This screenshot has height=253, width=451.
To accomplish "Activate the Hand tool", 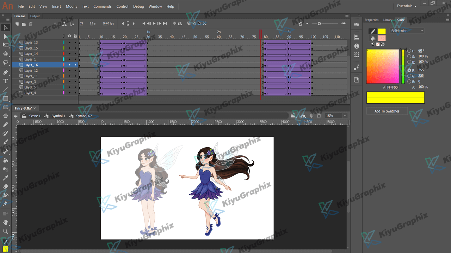I will click(x=6, y=222).
